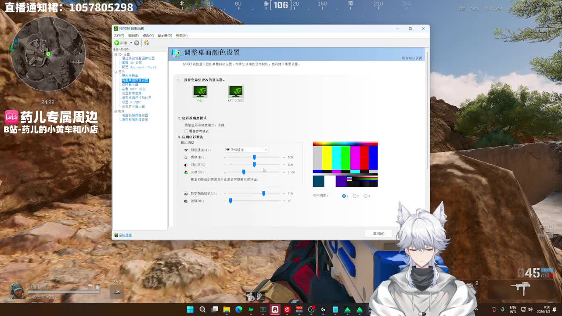Open Task View on taskbar
Screen dimensions: 562x316
pos(215,309)
